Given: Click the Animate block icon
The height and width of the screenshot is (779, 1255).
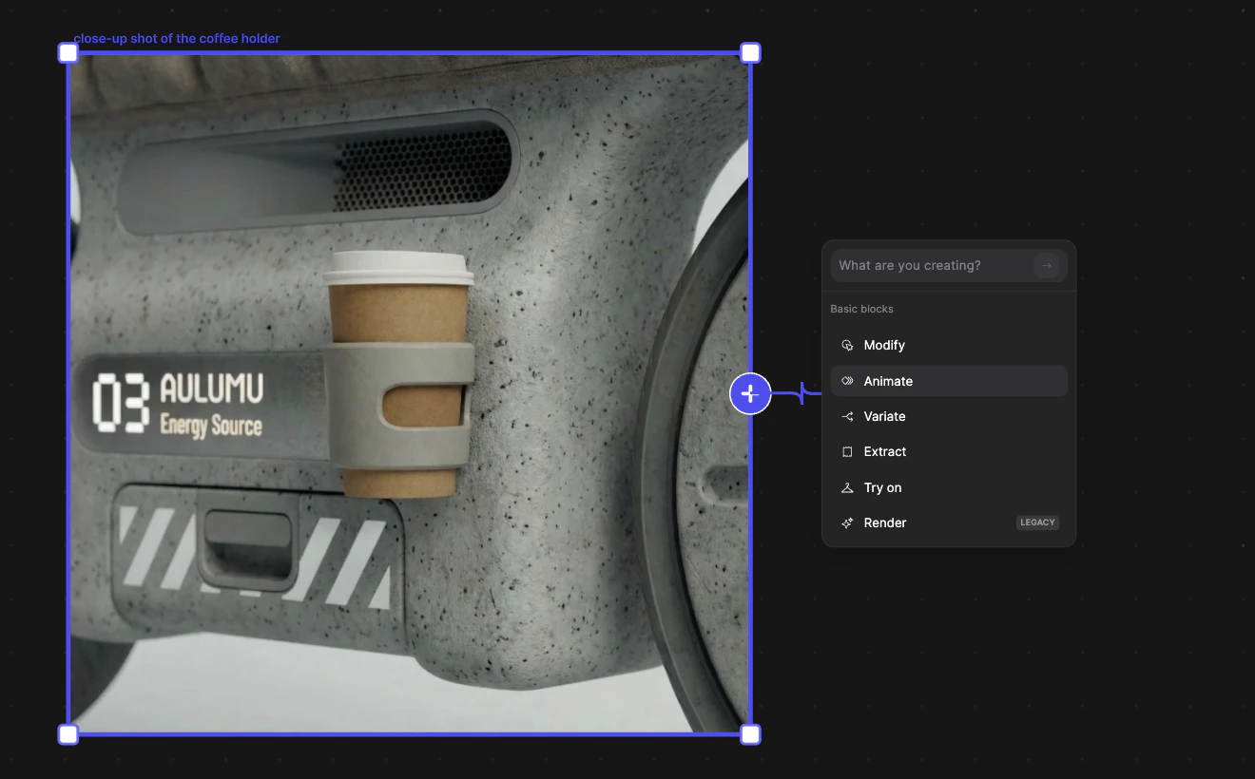Looking at the screenshot, I should (847, 381).
